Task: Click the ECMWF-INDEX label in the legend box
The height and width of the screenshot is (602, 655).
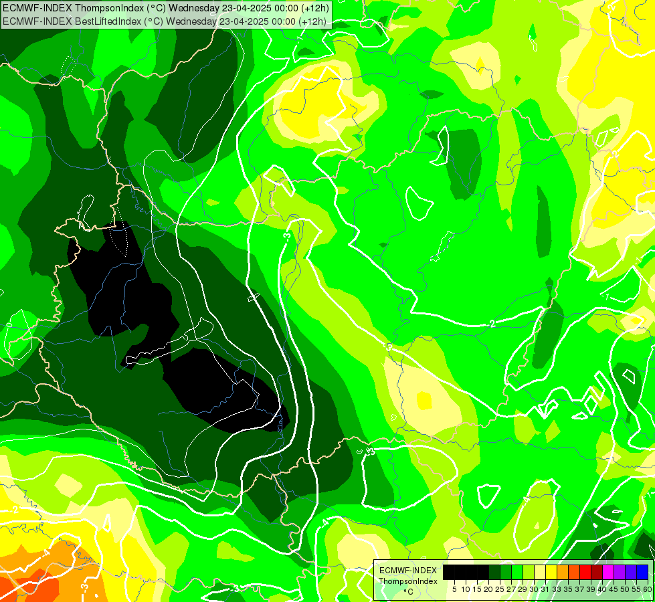Action: pyautogui.click(x=408, y=571)
